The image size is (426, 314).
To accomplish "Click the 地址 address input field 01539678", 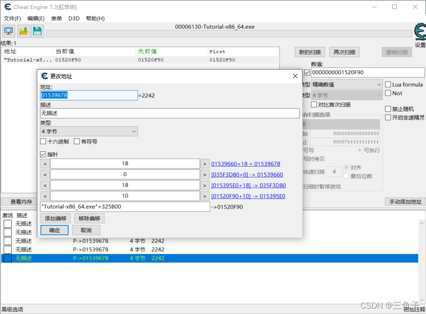I will click(89, 95).
